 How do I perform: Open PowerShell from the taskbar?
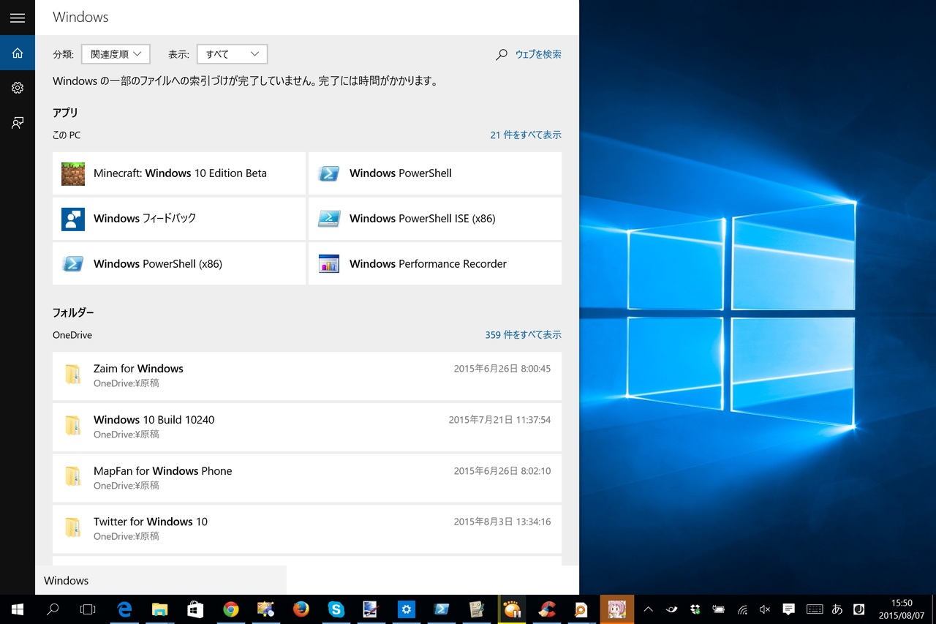pos(441,609)
